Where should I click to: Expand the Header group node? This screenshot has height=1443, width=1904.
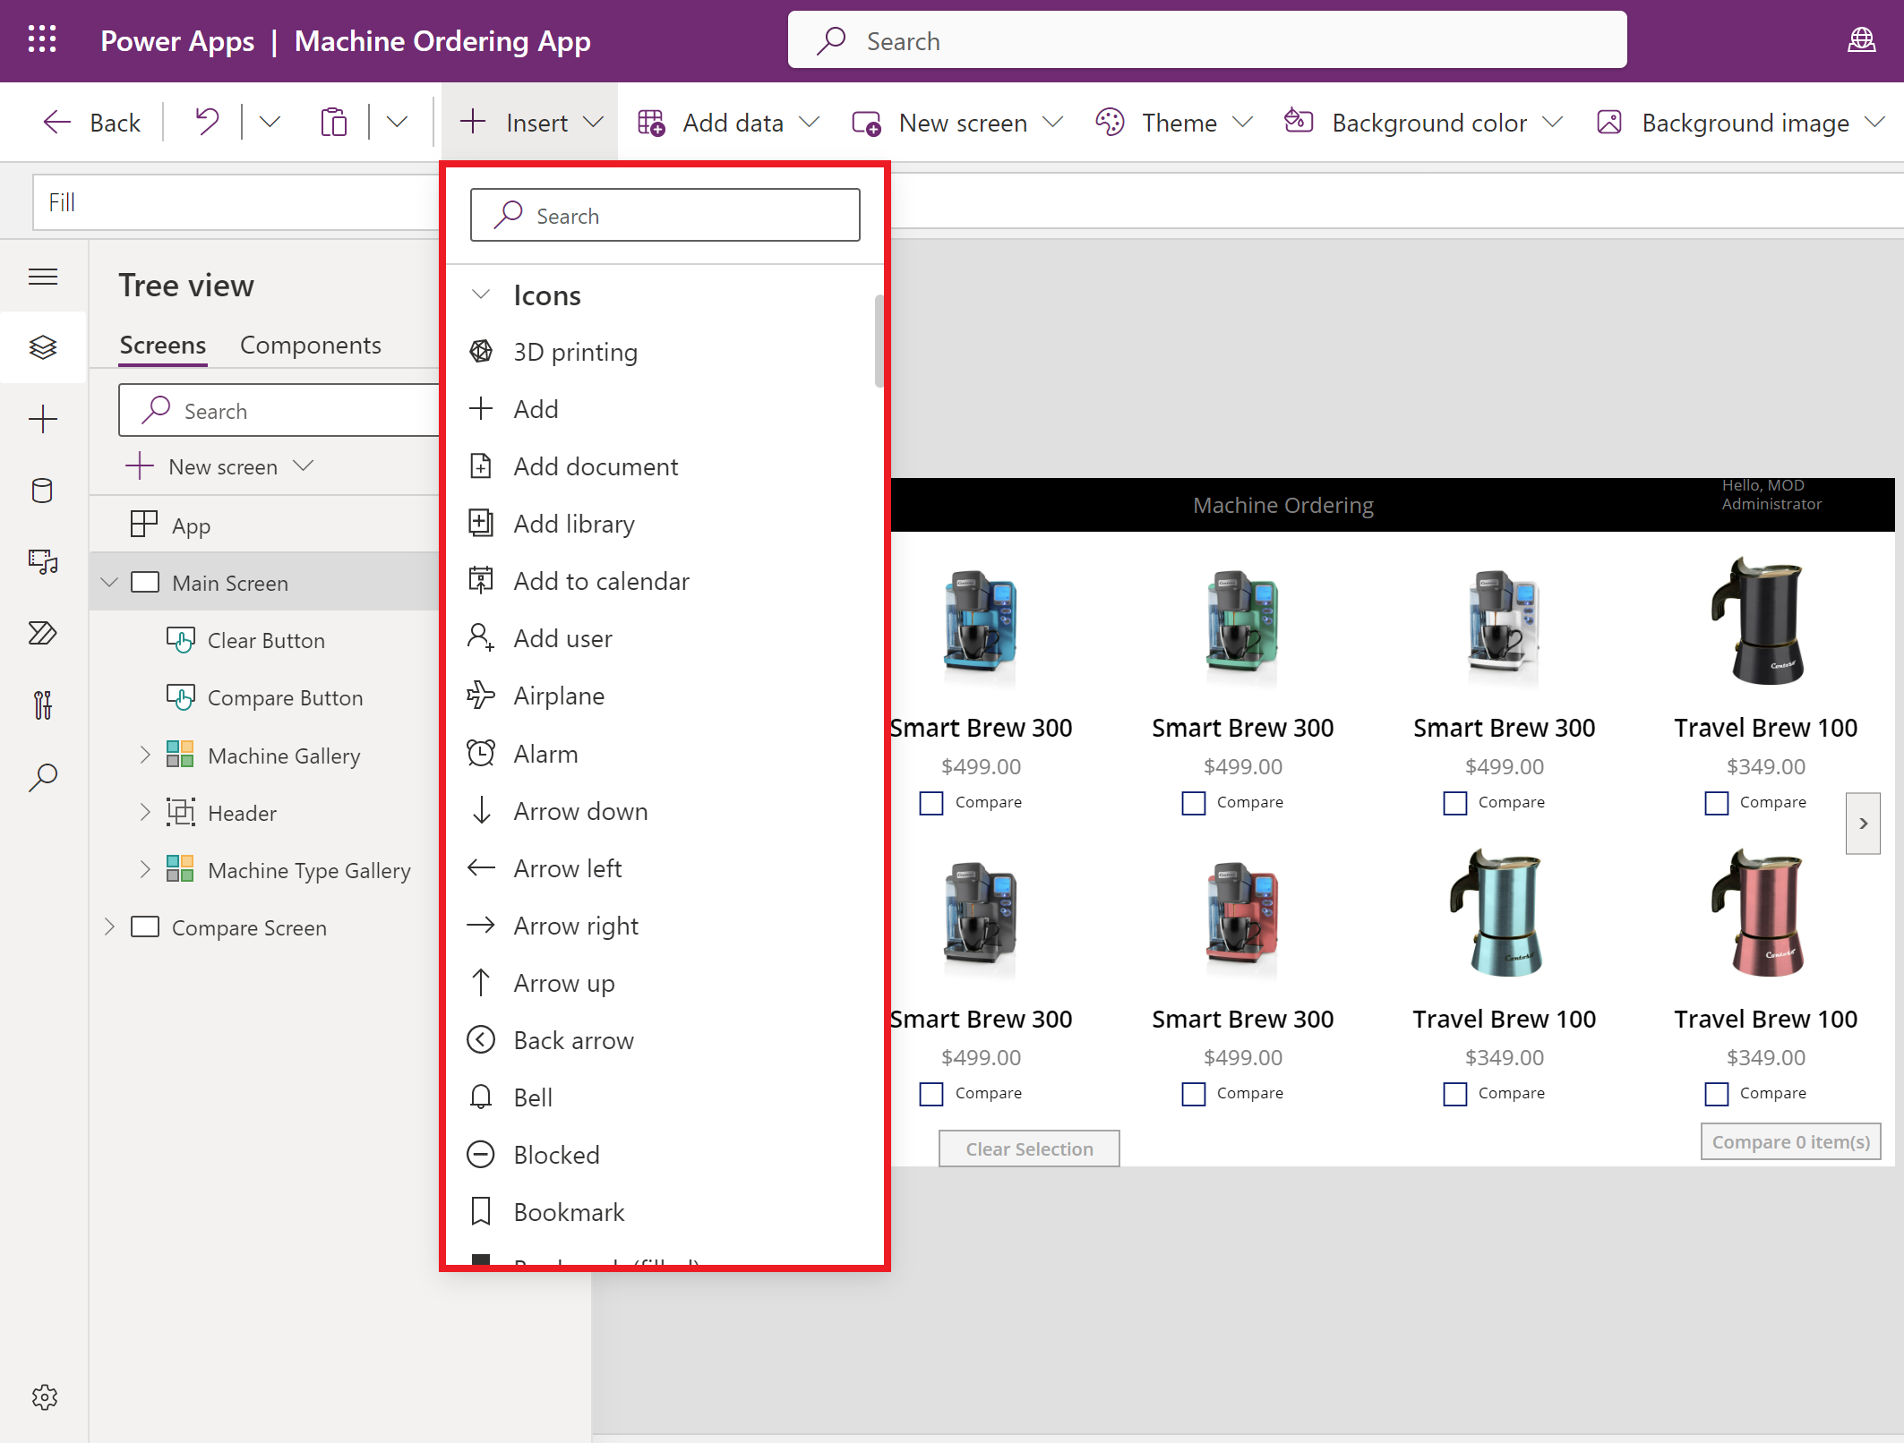point(145,813)
